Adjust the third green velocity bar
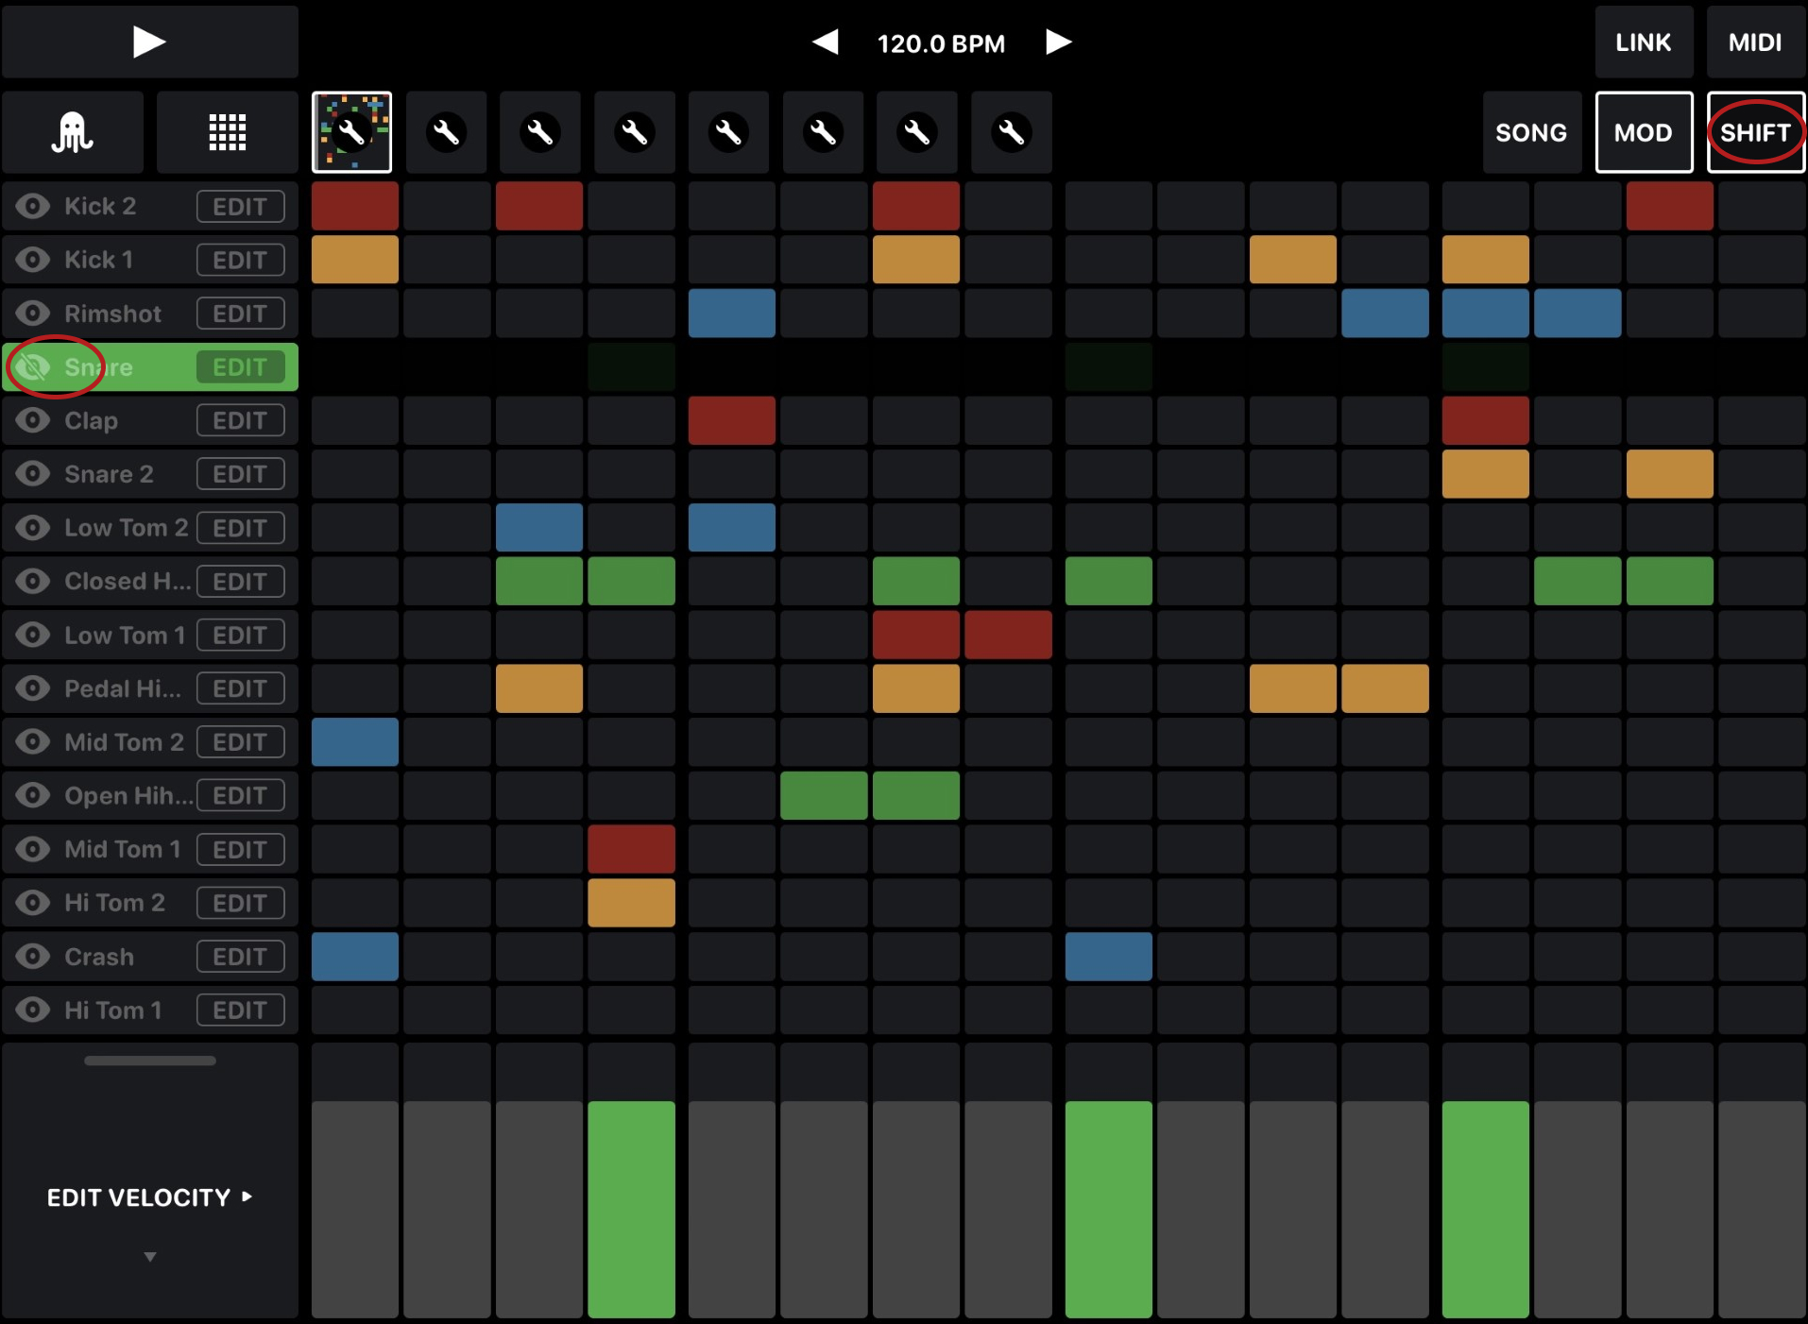1808x1324 pixels. click(x=1486, y=1209)
